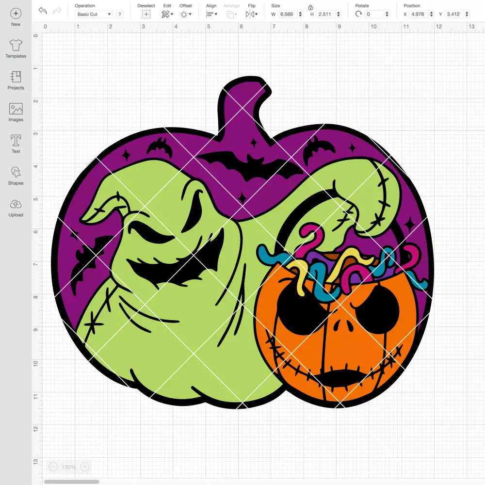Open the Projects panel
The image size is (485, 485).
16,81
